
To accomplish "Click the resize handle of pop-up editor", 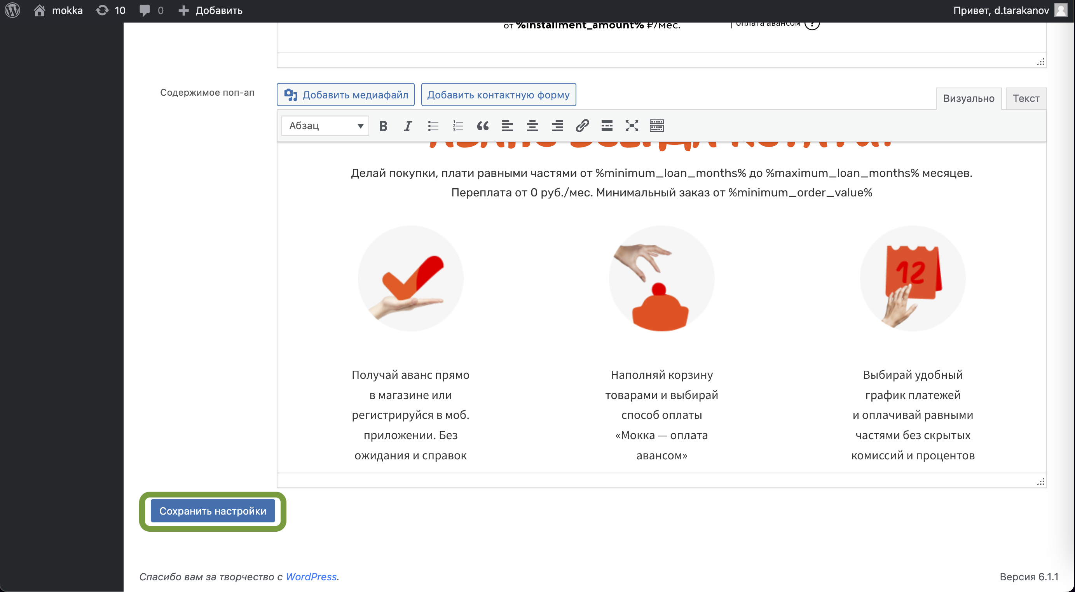I will (1040, 482).
